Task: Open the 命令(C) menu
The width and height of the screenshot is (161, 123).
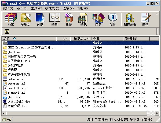Action: point(22,8)
